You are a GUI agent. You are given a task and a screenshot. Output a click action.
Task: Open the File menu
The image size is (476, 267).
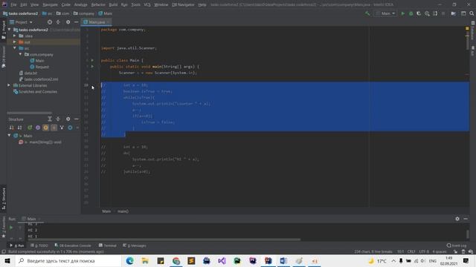tap(13, 4)
